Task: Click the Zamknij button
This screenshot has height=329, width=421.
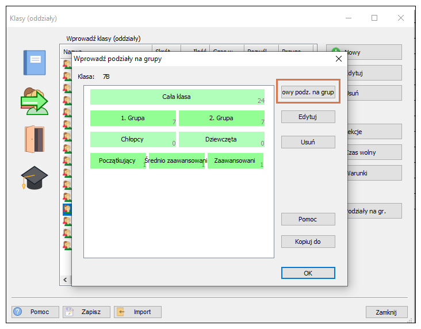Action: pyautogui.click(x=386, y=312)
